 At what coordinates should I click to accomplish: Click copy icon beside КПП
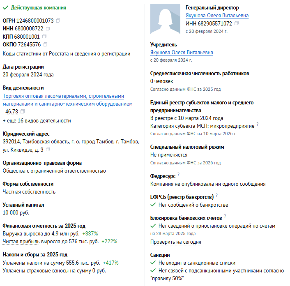(x=45, y=36)
